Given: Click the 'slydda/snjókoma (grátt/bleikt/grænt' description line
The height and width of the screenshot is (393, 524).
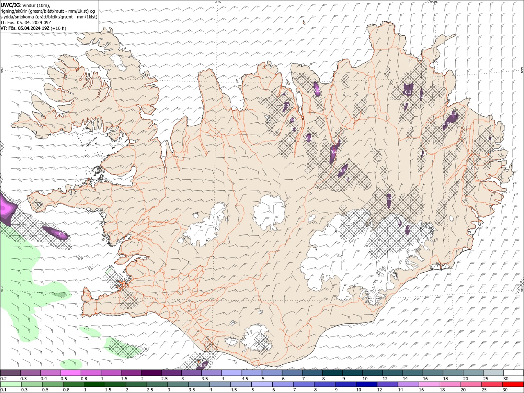Looking at the screenshot, I should click(x=49, y=17).
